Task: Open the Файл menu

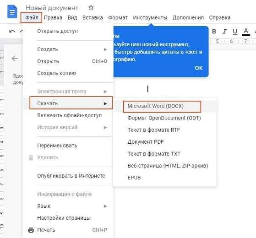Action: point(32,17)
